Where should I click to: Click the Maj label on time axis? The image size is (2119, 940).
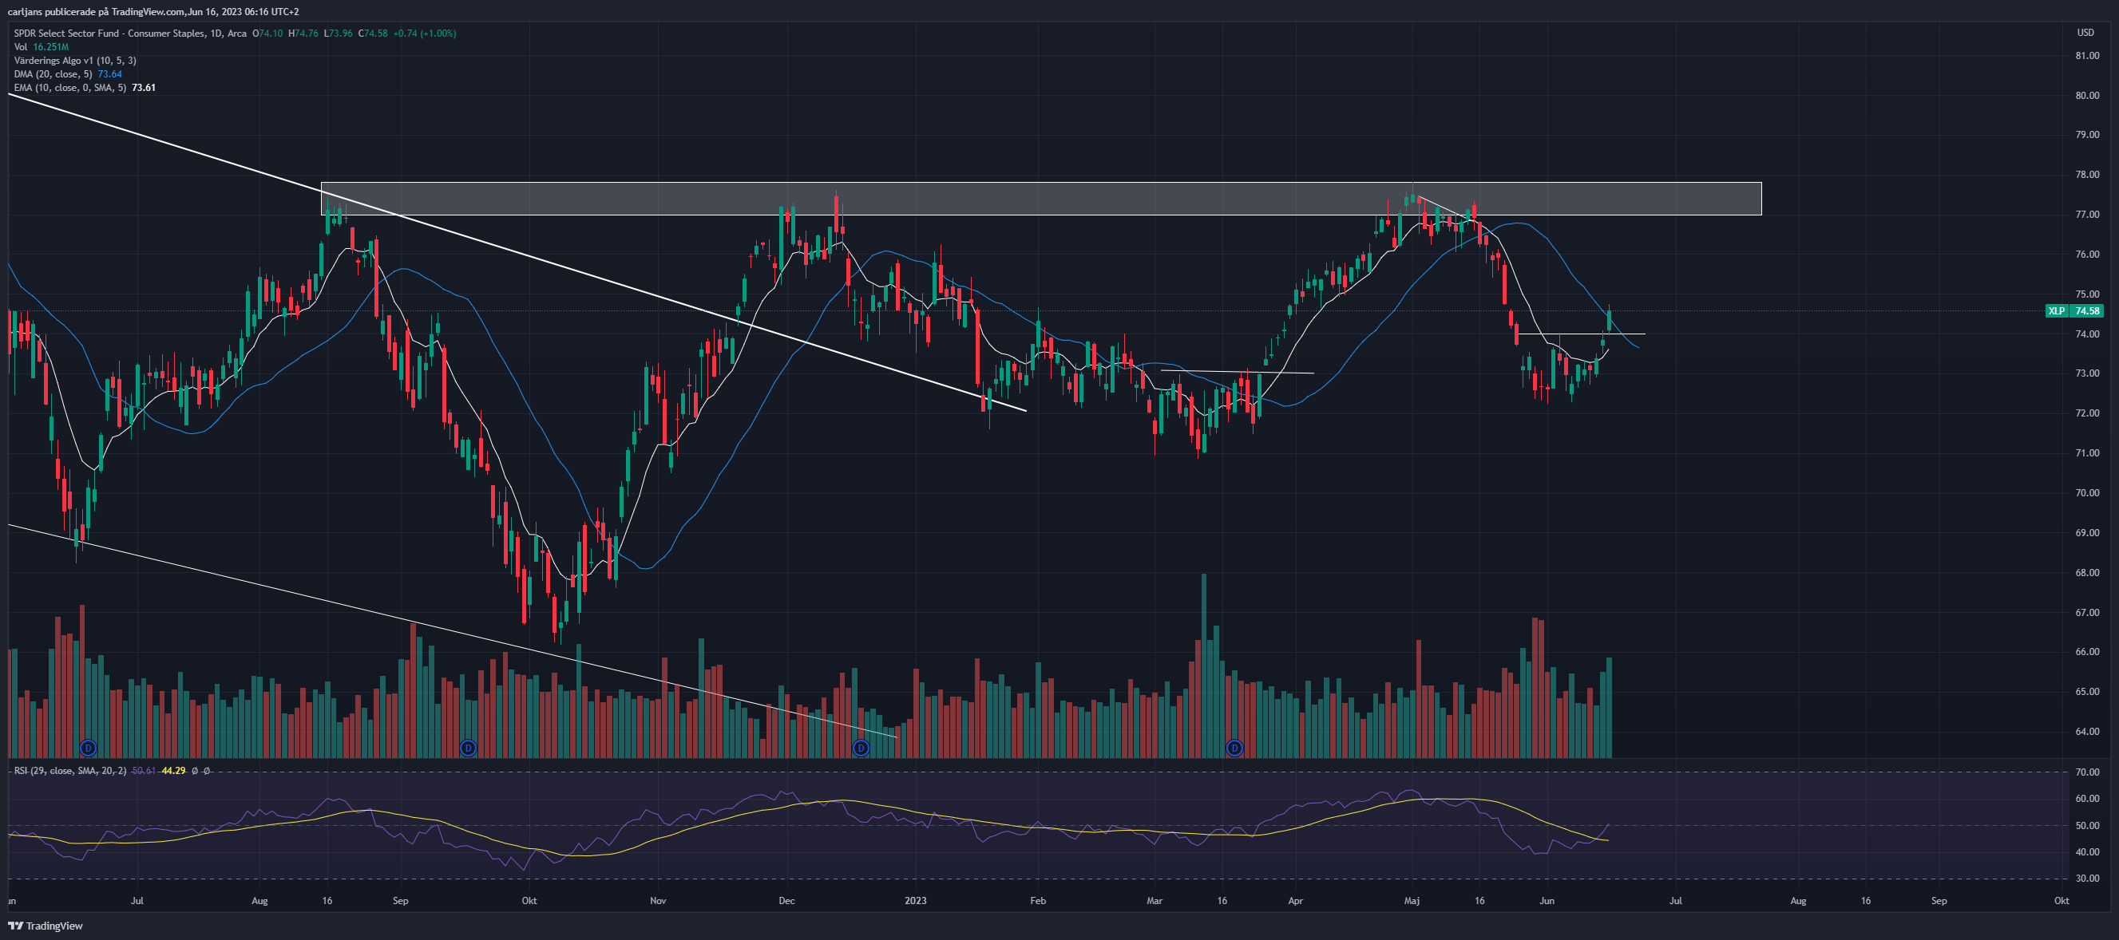[x=1412, y=901]
